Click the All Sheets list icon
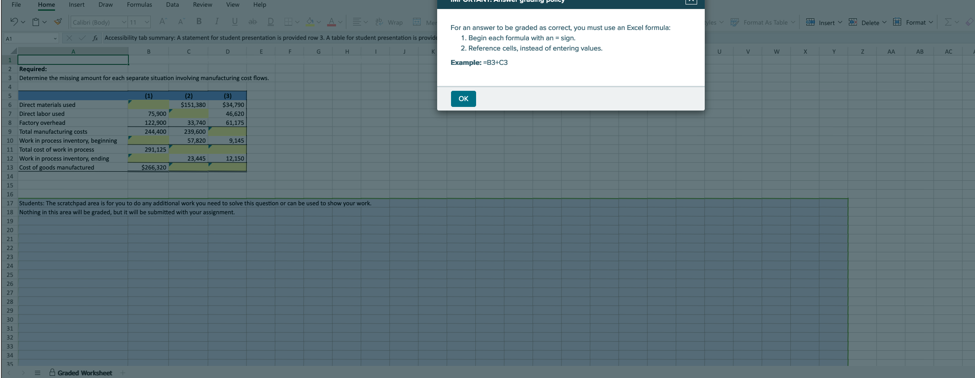This screenshot has height=378, width=975. point(38,373)
